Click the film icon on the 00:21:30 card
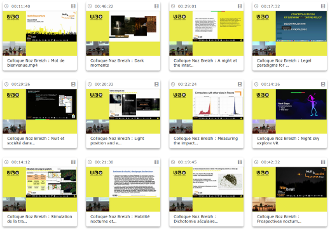 tap(156, 162)
